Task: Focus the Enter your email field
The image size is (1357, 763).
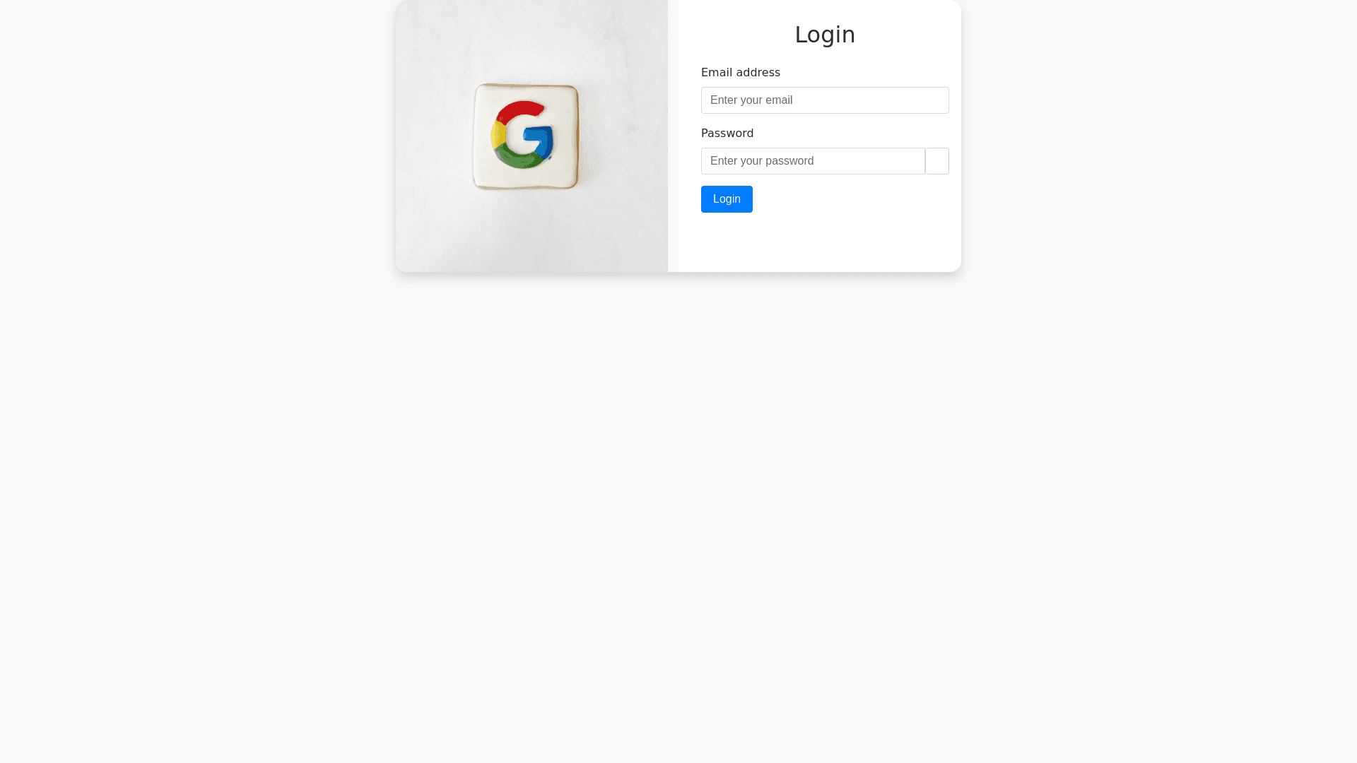Action: [x=825, y=100]
